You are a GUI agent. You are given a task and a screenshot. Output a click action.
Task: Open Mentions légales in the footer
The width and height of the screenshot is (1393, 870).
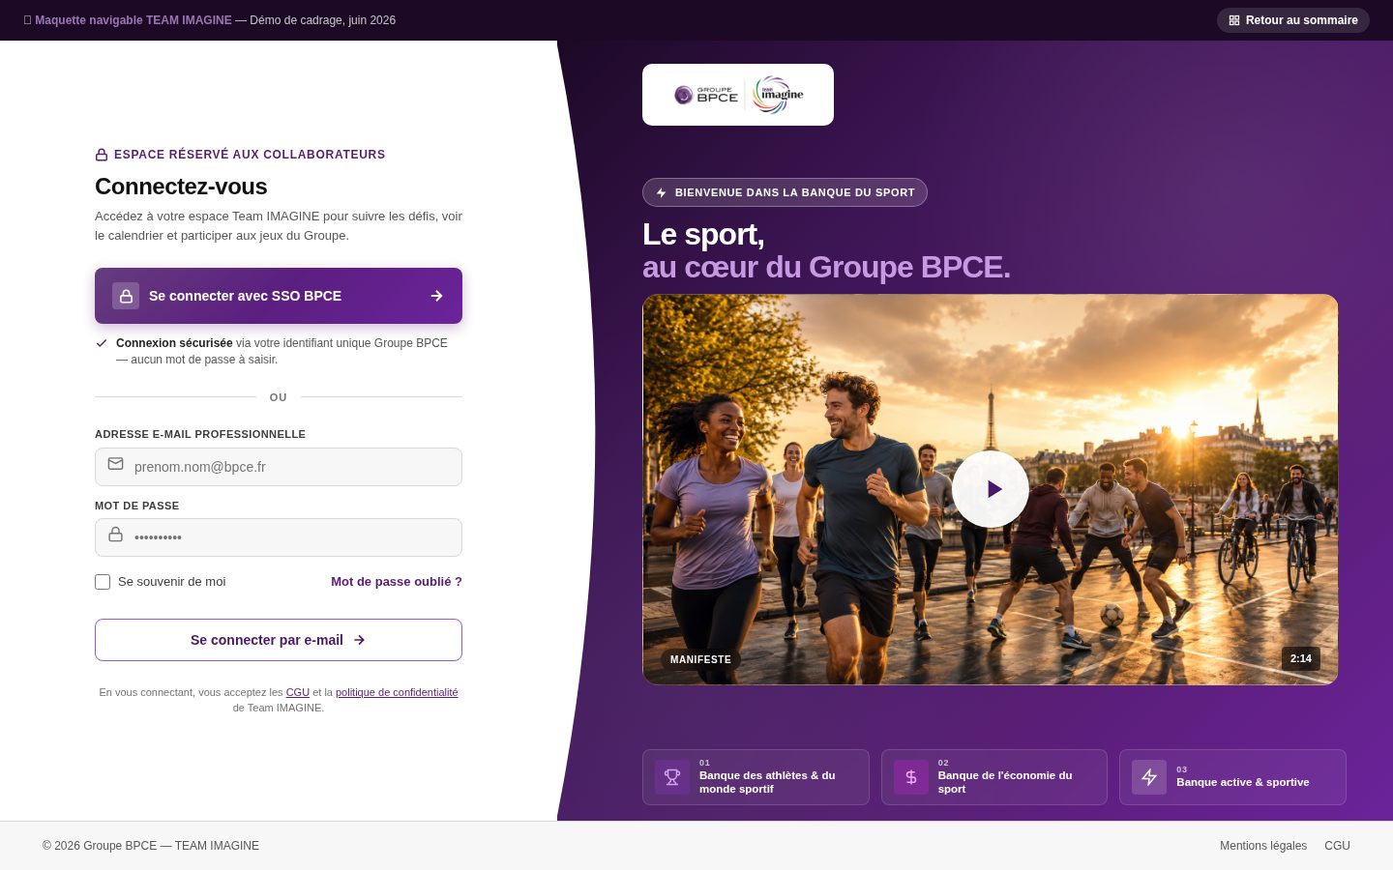1263,846
